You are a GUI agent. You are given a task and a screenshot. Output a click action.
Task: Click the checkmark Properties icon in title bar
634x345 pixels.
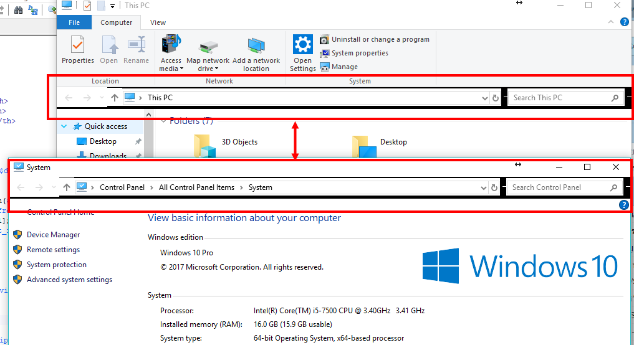coord(87,6)
